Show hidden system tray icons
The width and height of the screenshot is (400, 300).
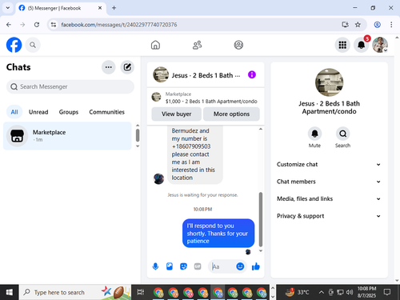pos(322,292)
